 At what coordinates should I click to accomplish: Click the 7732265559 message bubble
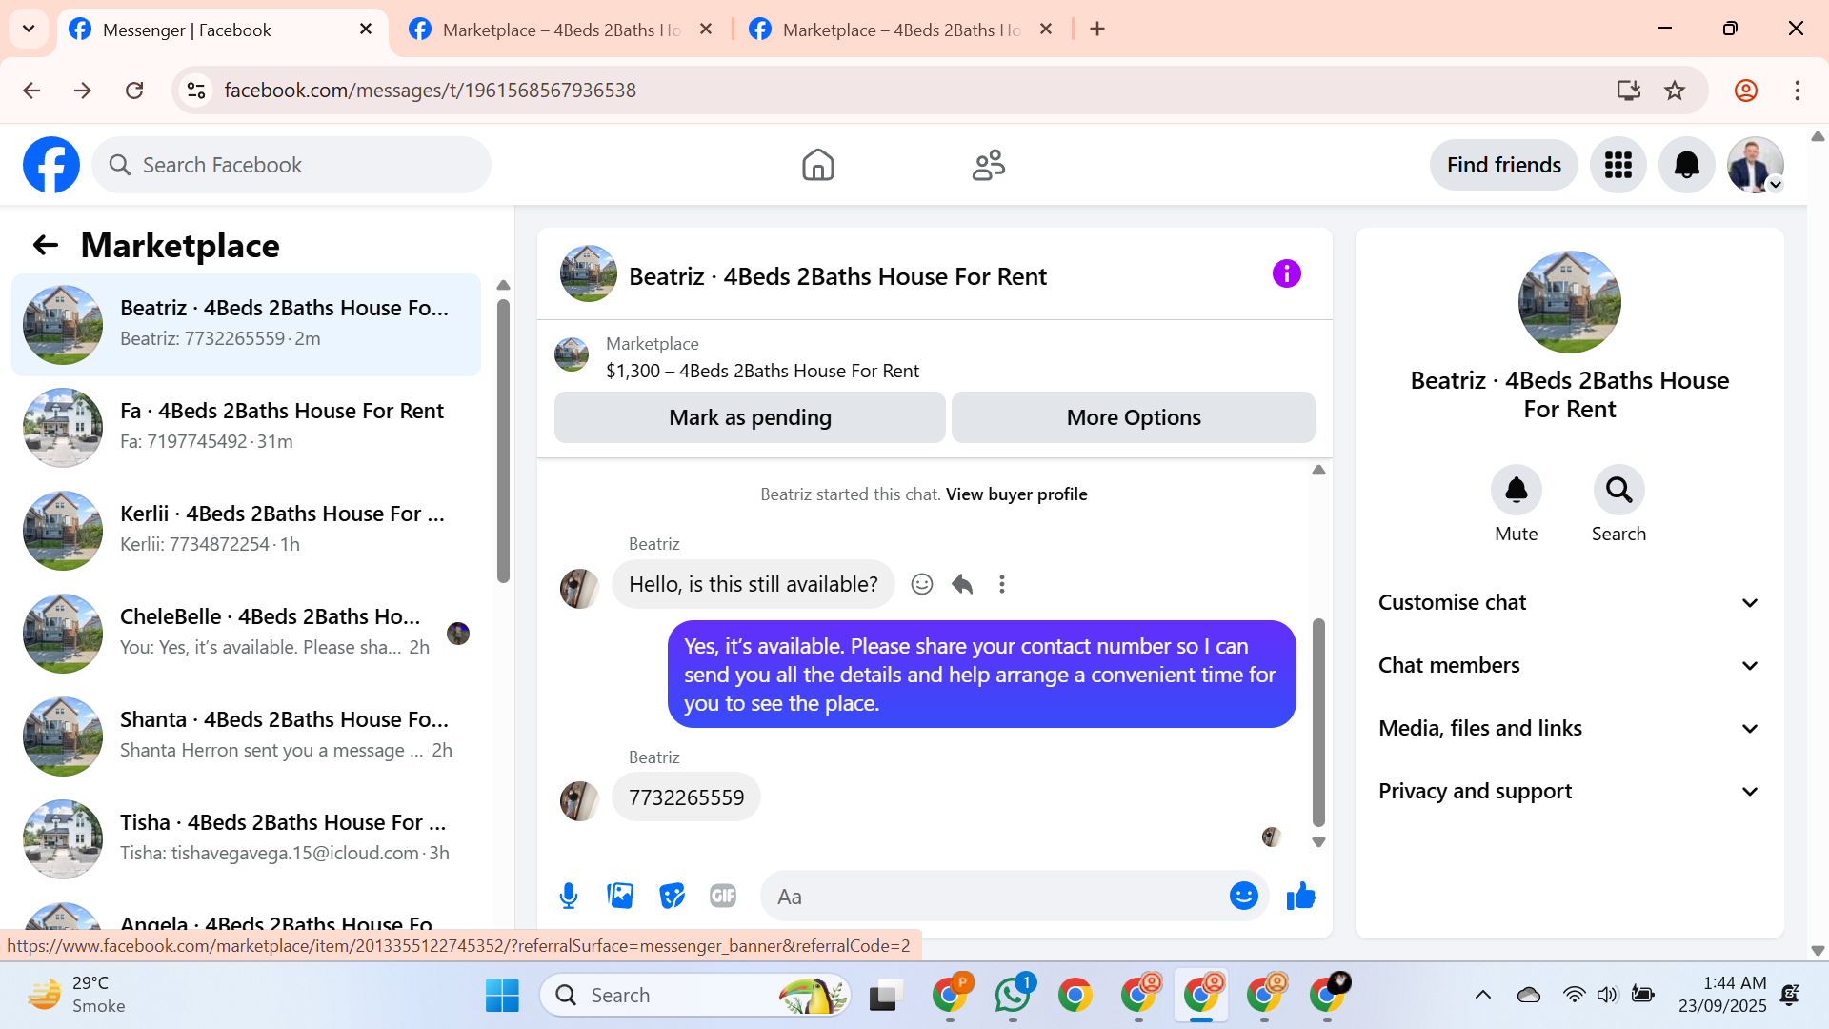click(x=686, y=797)
